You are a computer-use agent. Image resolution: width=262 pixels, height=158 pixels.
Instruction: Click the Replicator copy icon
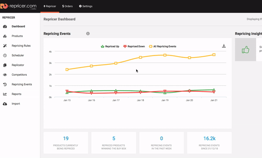[5, 65]
